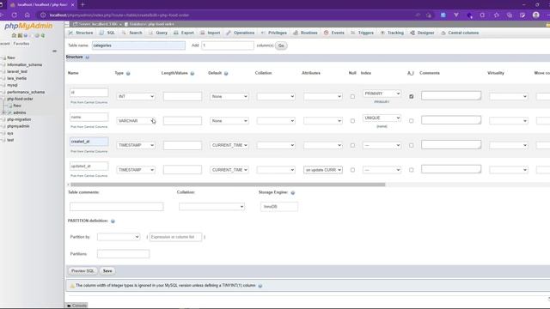Enable A_I checkbox for updated_at column

tap(411, 170)
